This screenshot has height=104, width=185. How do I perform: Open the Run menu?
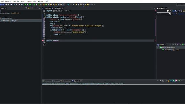pyautogui.click(x=35, y=1)
